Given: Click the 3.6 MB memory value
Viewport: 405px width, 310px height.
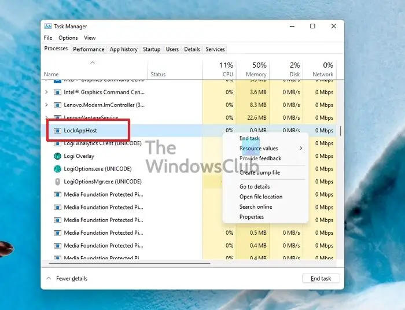Looking at the screenshot, I should pos(258,92).
